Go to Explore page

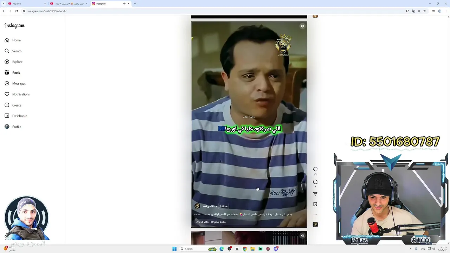[x=13, y=62]
